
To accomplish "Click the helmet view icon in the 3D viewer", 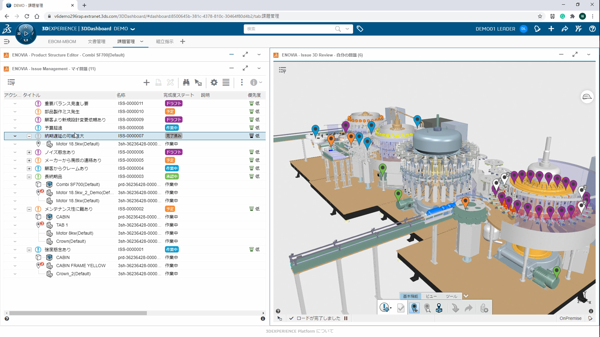I will point(587,97).
